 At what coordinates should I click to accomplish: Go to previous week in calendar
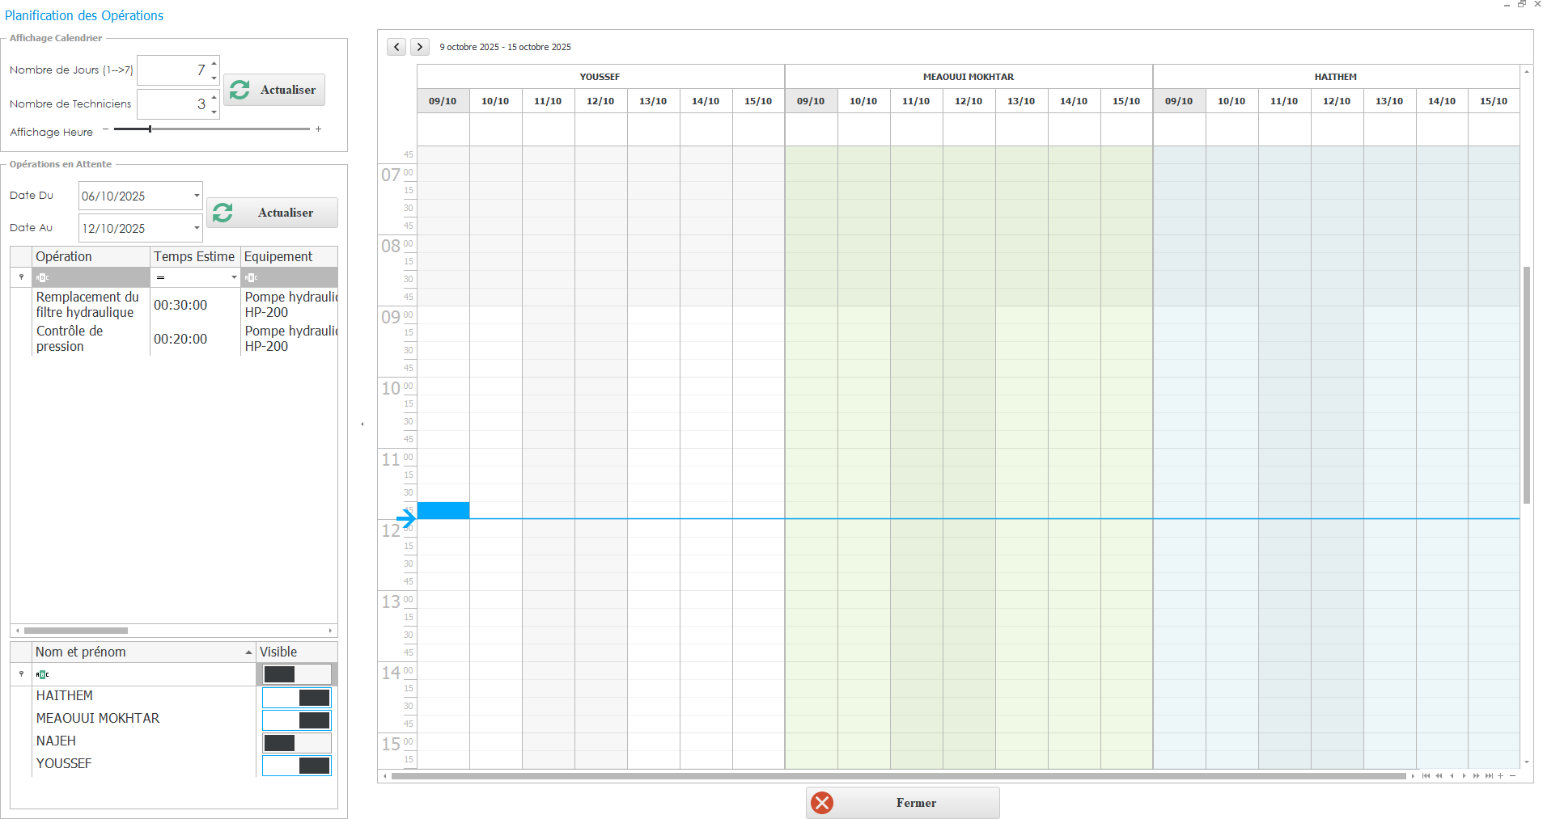(396, 47)
